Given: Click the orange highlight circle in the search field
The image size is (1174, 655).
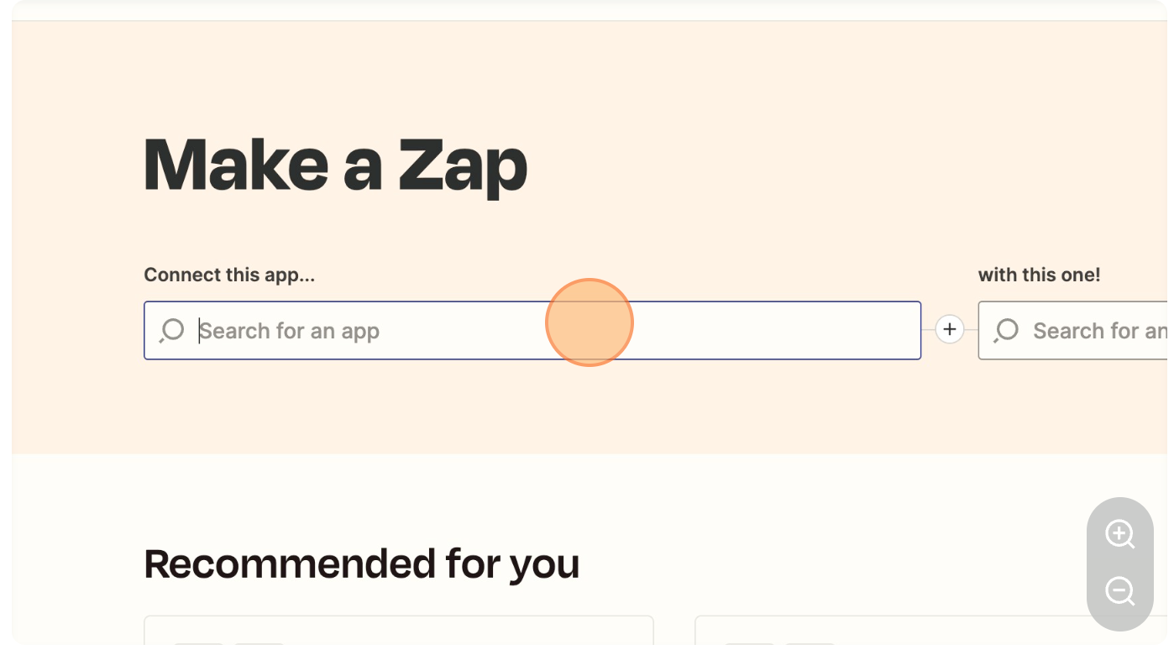Looking at the screenshot, I should pos(589,322).
